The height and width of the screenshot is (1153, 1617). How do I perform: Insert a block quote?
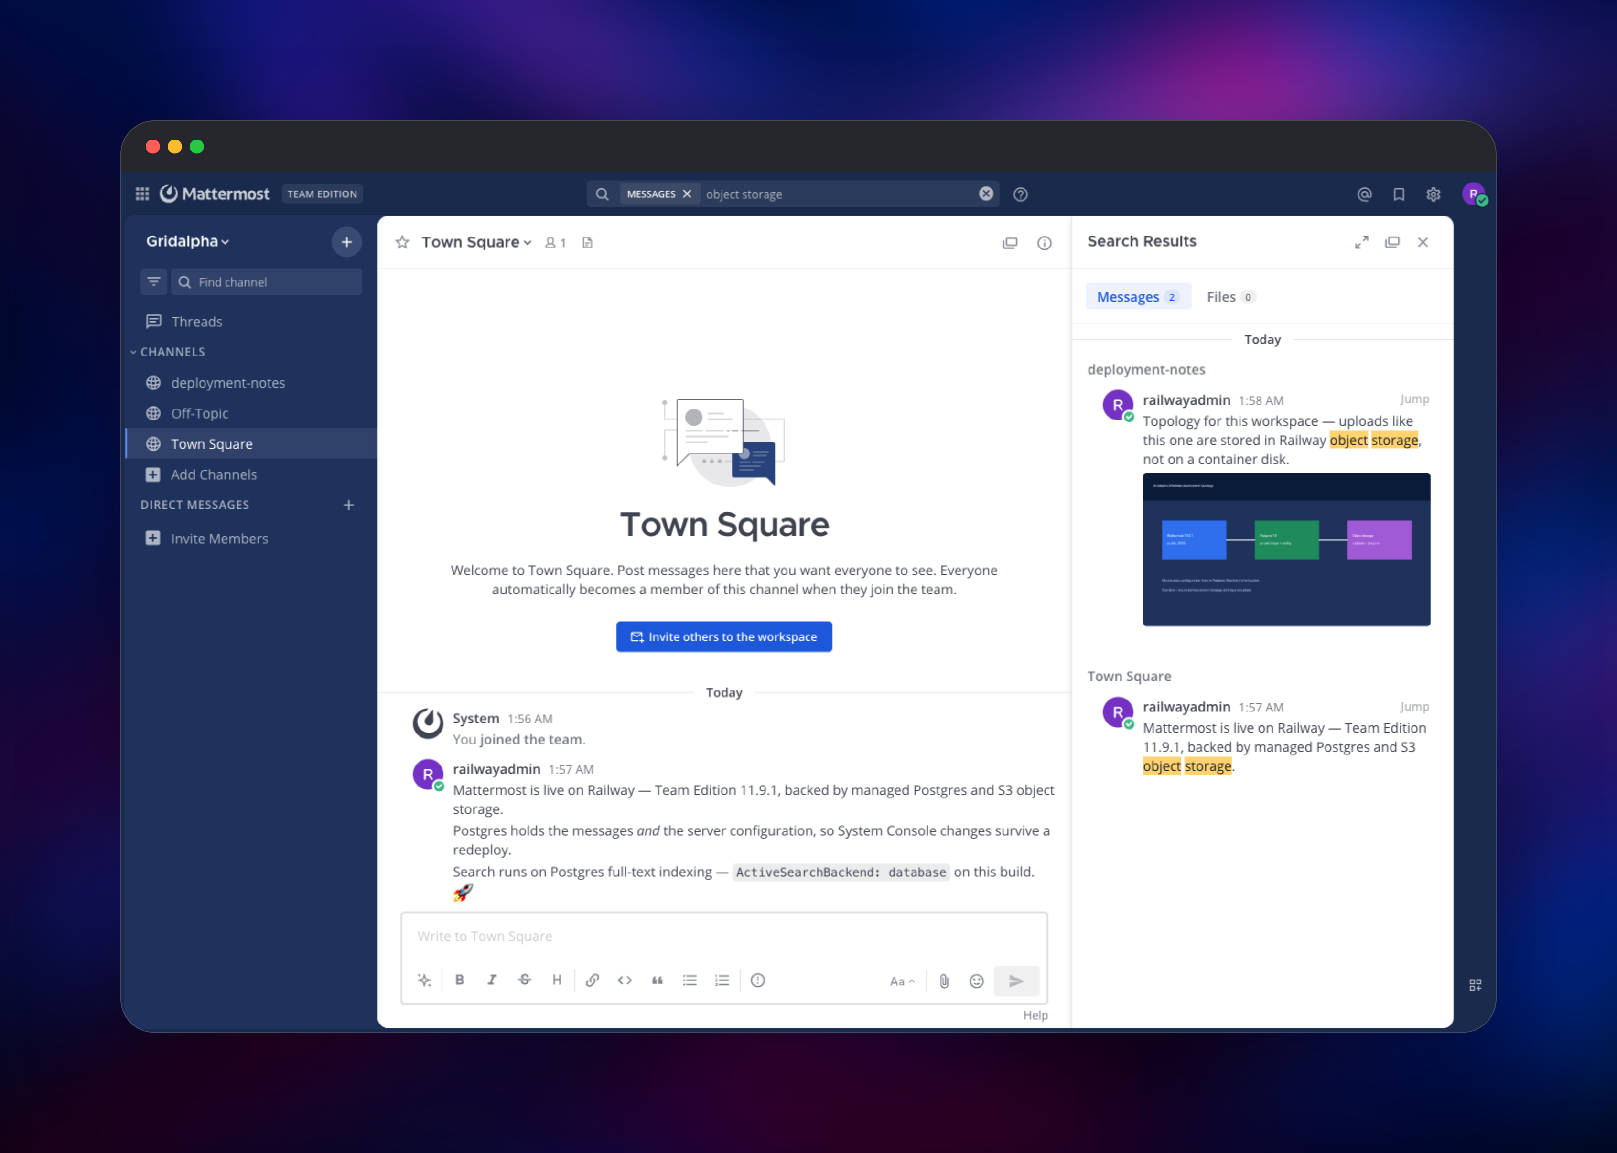click(x=658, y=981)
